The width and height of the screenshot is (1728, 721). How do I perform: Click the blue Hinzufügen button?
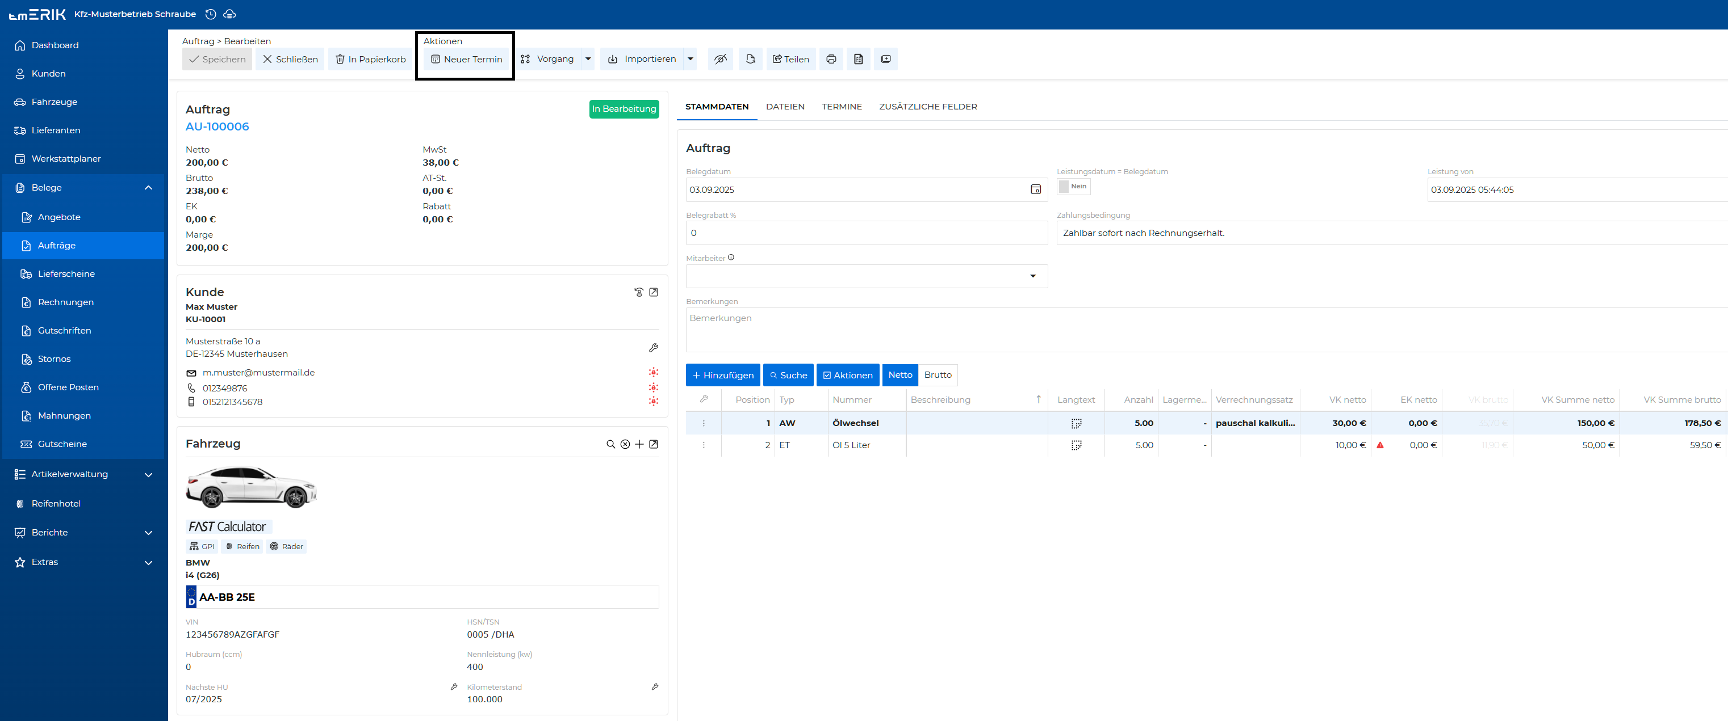coord(722,375)
